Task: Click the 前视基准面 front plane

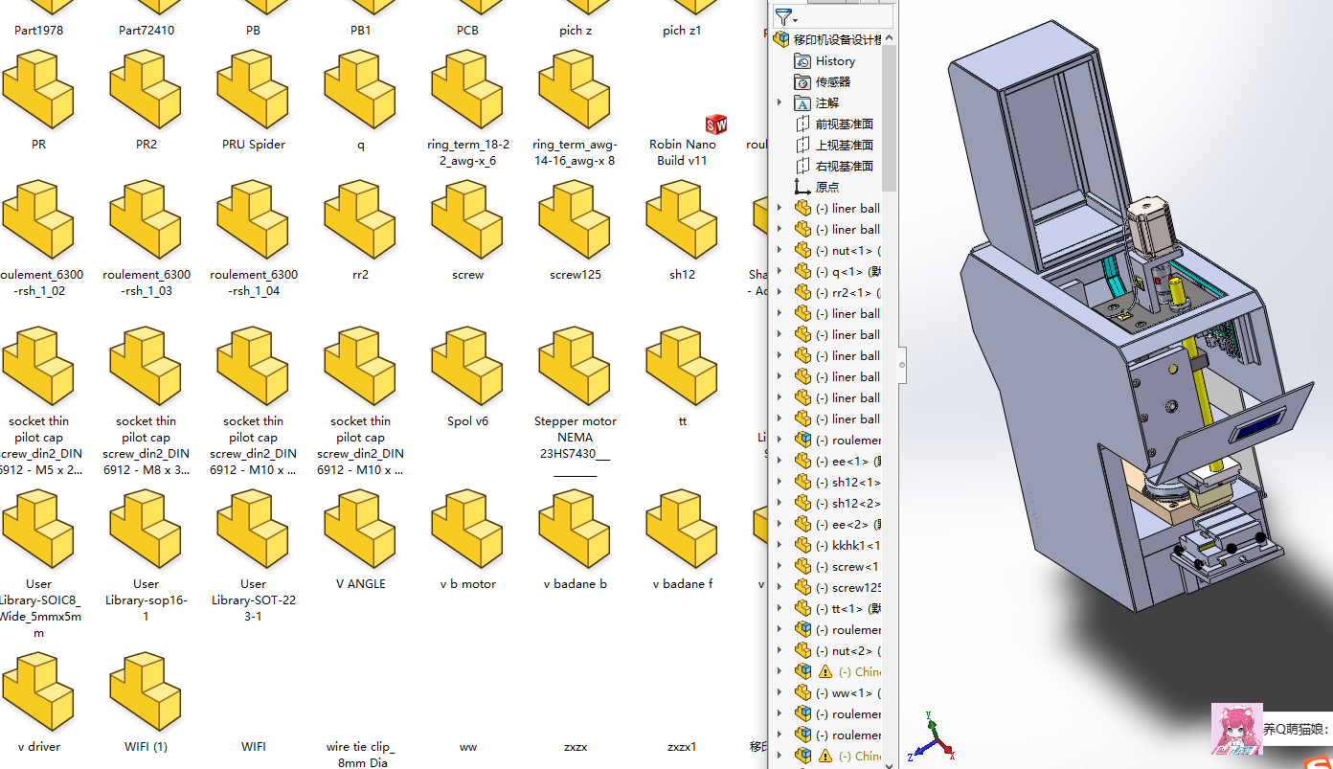Action: point(844,124)
